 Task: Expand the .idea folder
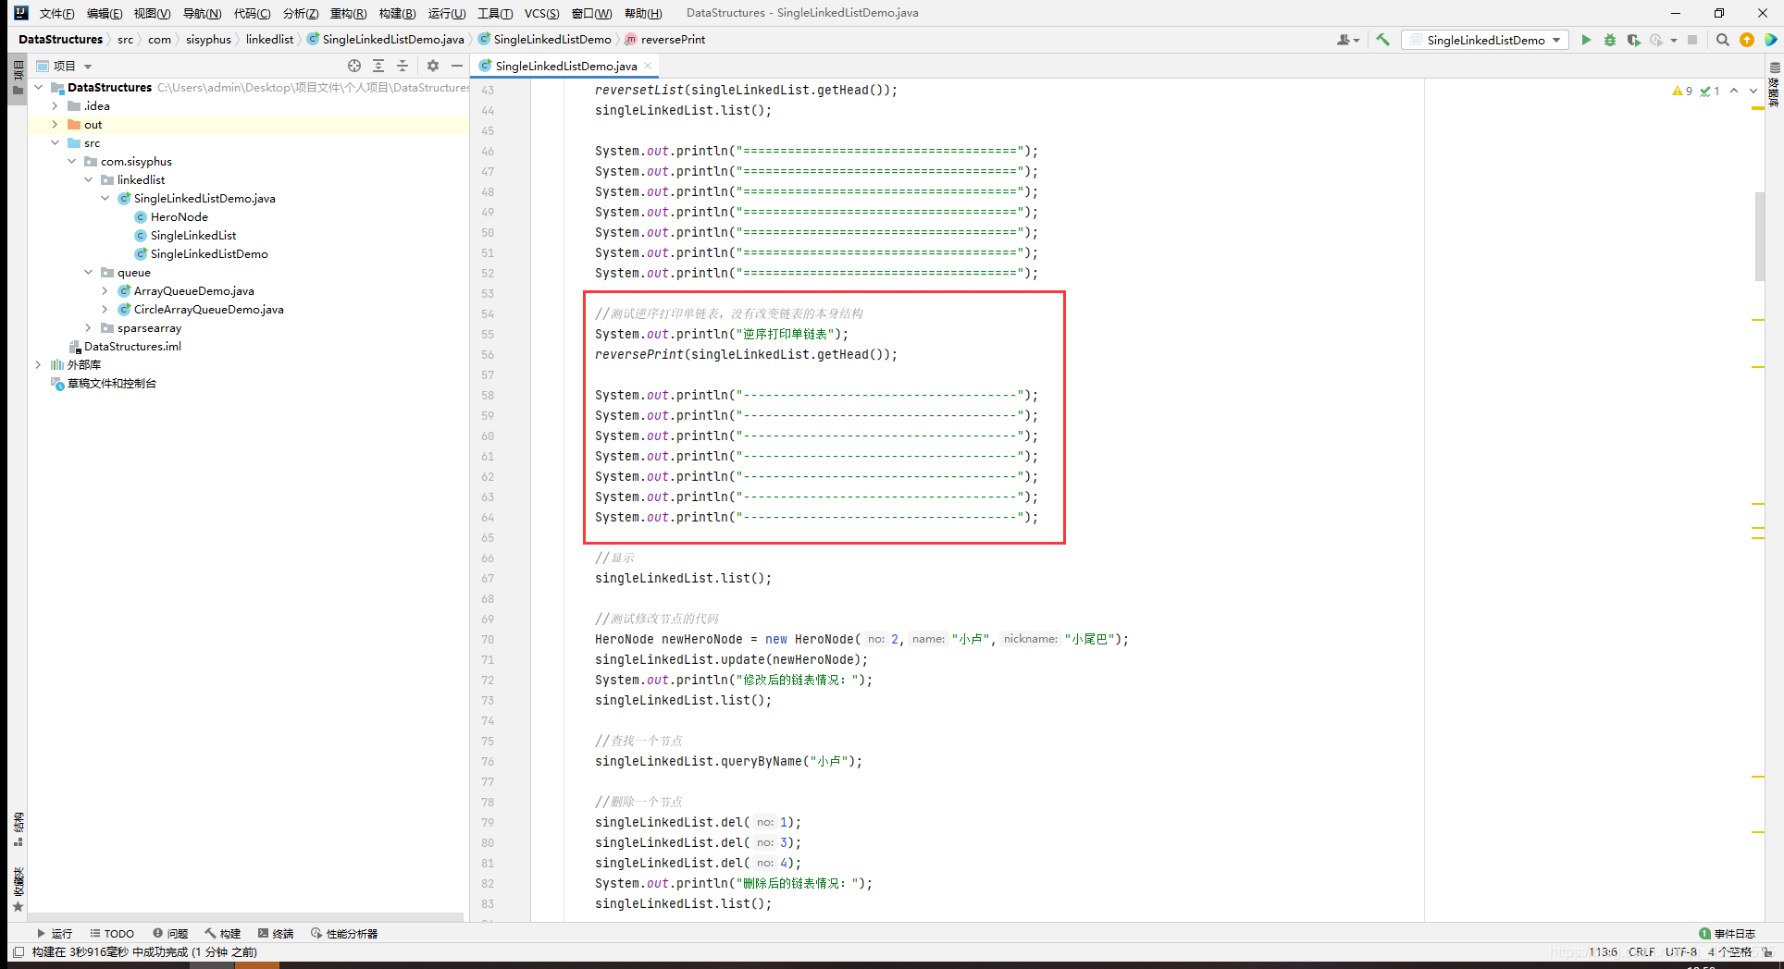click(56, 105)
